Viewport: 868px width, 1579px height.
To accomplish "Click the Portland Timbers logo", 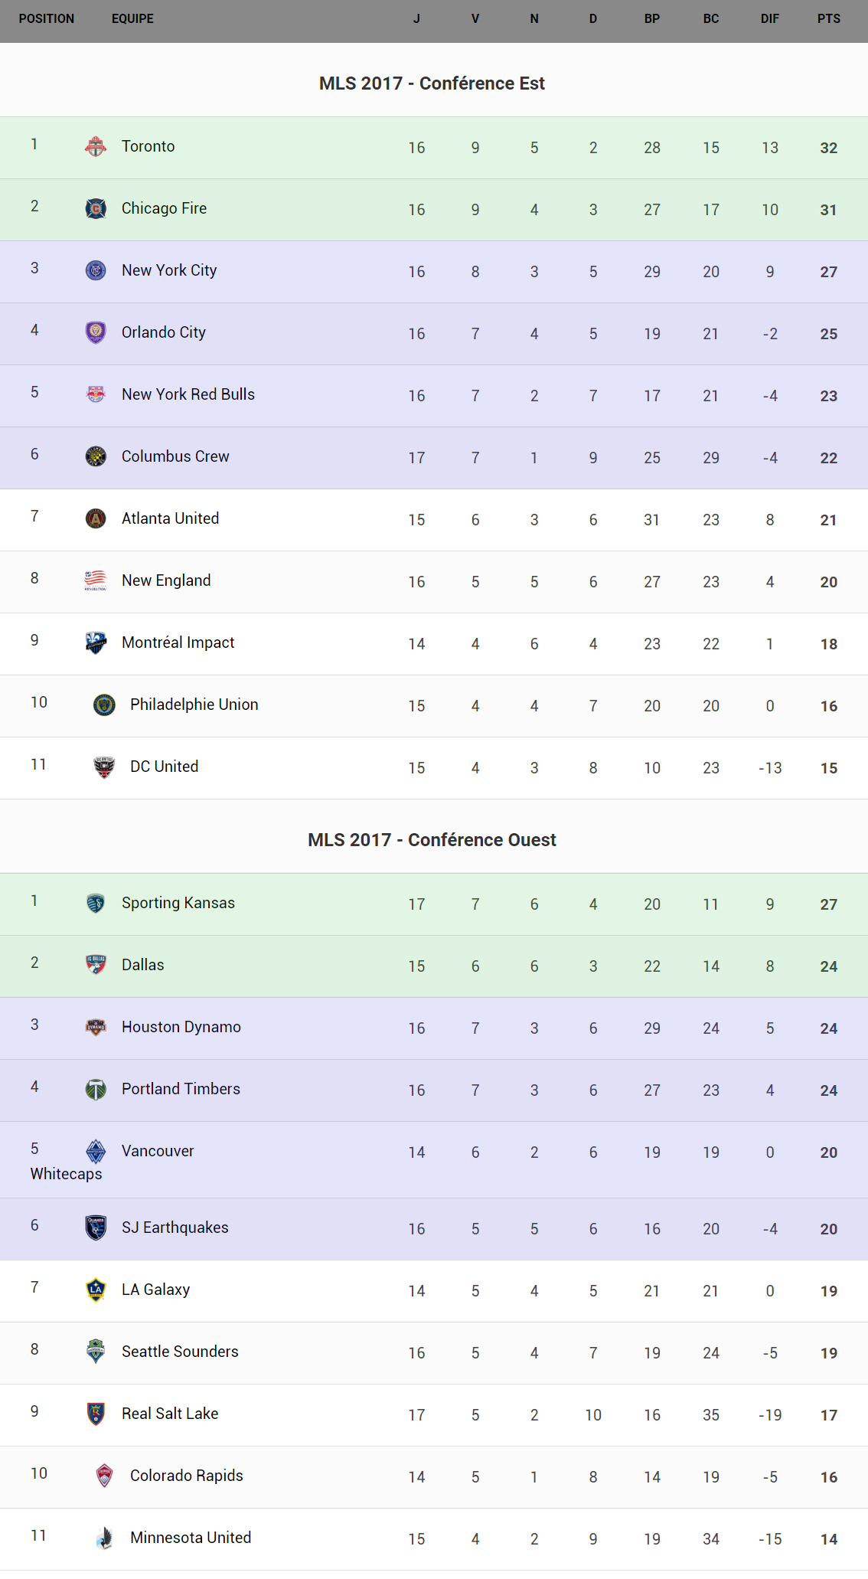I will pos(96,1089).
